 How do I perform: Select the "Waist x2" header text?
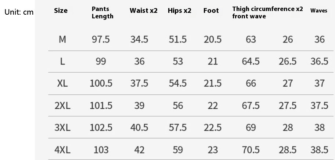click(143, 11)
